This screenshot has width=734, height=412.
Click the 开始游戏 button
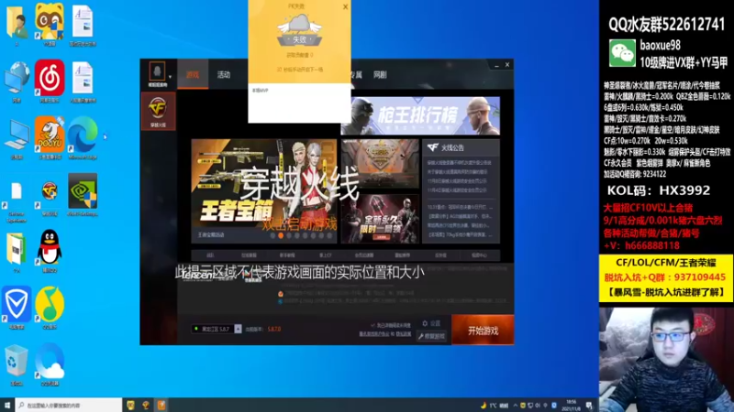pos(483,331)
